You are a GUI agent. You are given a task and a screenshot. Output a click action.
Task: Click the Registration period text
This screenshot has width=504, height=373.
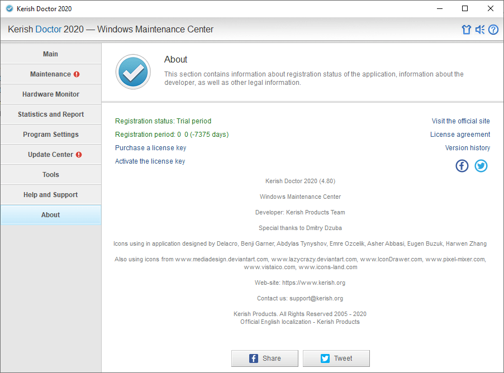click(172, 135)
